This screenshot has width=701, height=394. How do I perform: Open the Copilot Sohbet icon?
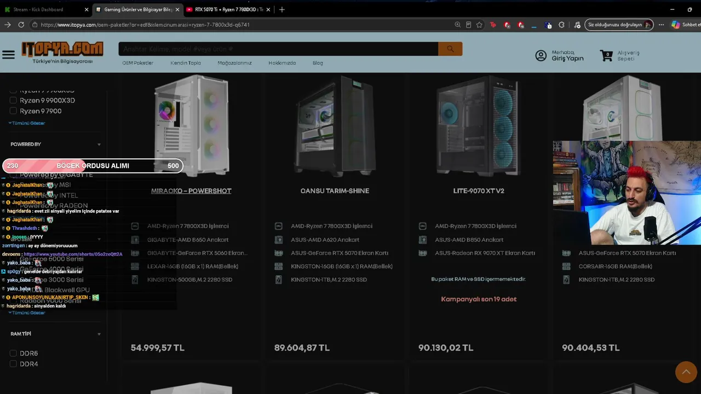[676, 25]
